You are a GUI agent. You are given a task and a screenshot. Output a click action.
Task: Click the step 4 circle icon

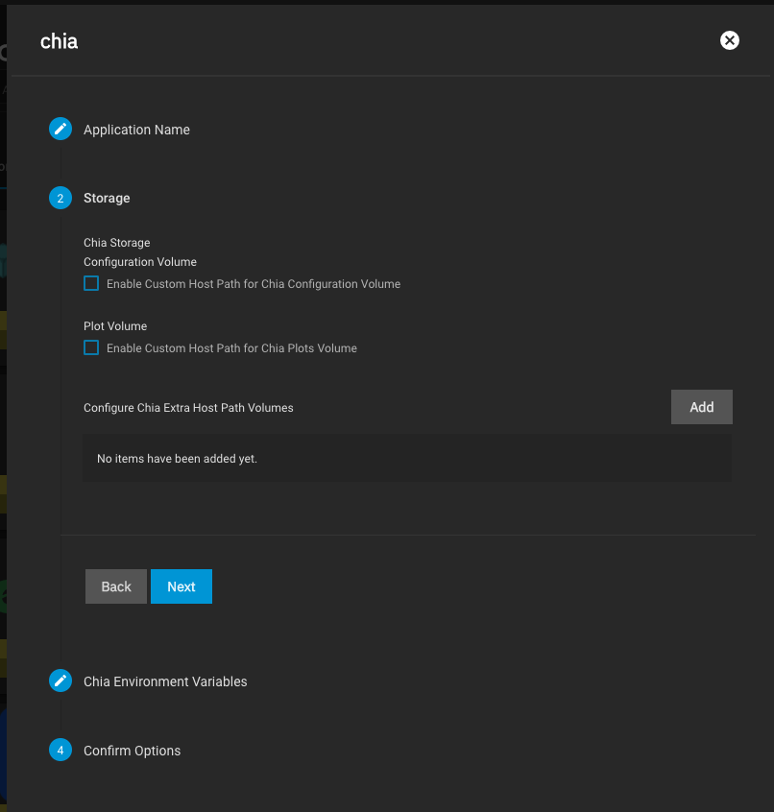60,750
